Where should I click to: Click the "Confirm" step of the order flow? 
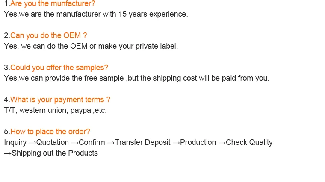click(x=92, y=142)
